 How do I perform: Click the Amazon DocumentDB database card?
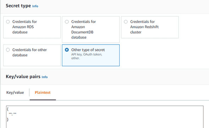pos(91,30)
